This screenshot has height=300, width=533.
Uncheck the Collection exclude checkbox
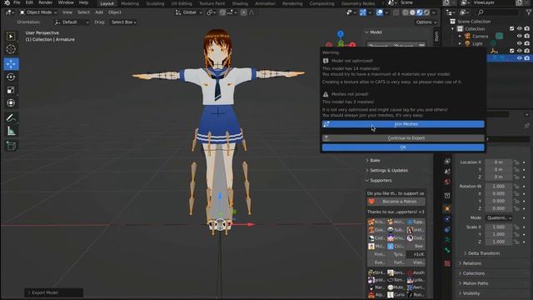tap(512, 29)
